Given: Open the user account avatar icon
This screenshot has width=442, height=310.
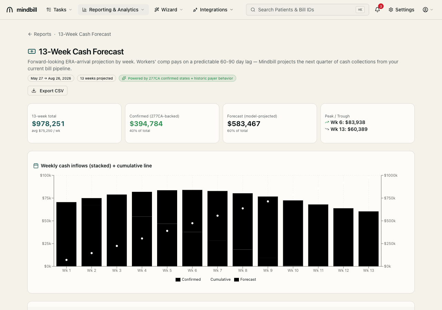Looking at the screenshot, I should pyautogui.click(x=425, y=10).
